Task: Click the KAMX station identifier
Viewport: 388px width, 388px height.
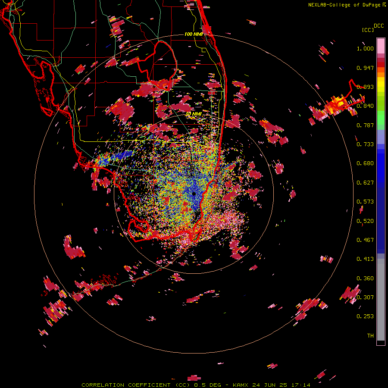Action: (x=240, y=385)
